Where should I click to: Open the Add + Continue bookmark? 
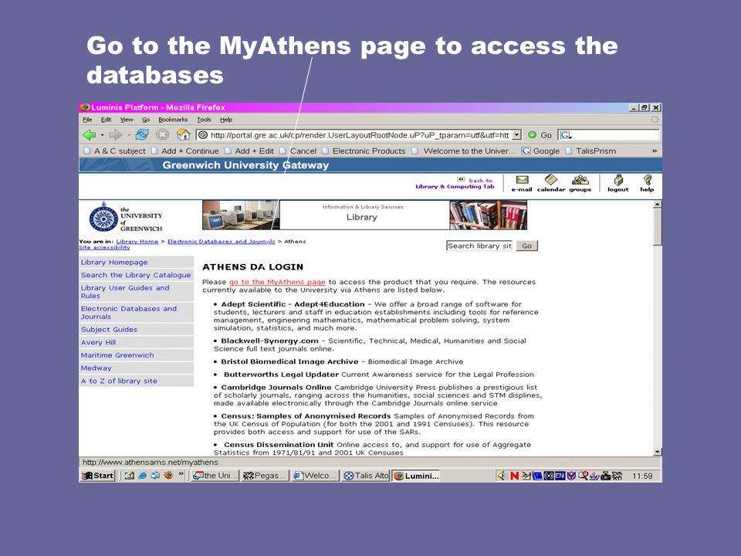[x=184, y=151]
